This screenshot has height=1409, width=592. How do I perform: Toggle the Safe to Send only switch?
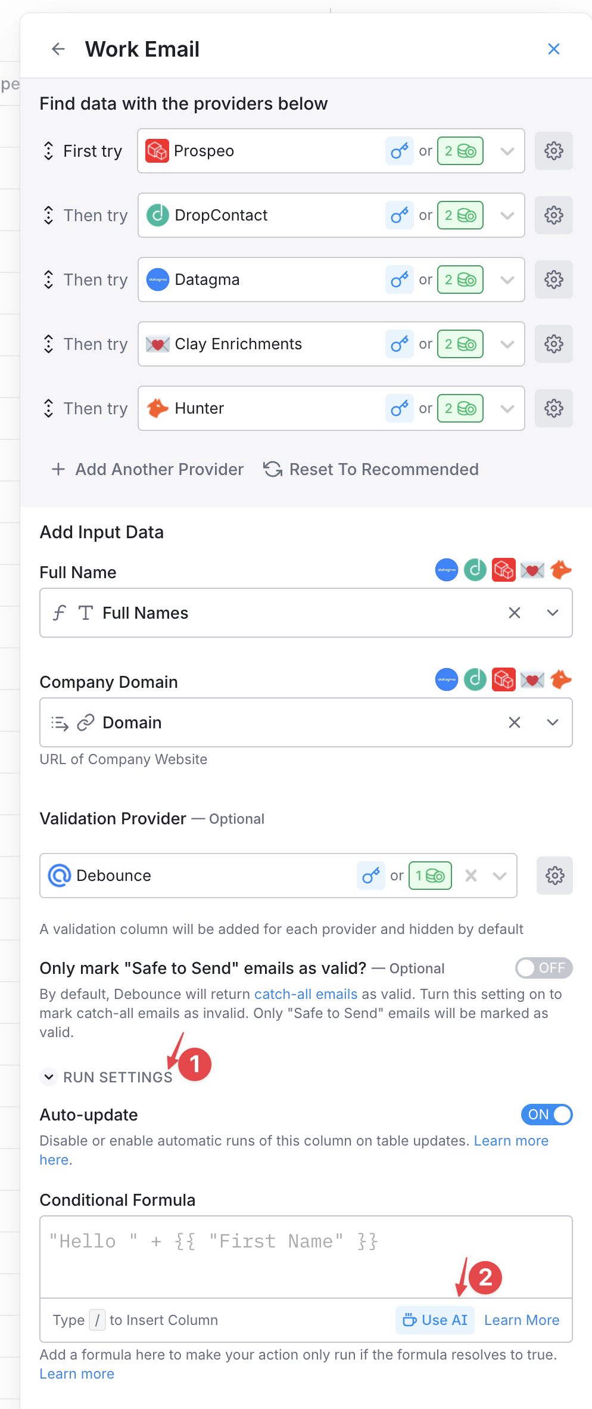(543, 968)
